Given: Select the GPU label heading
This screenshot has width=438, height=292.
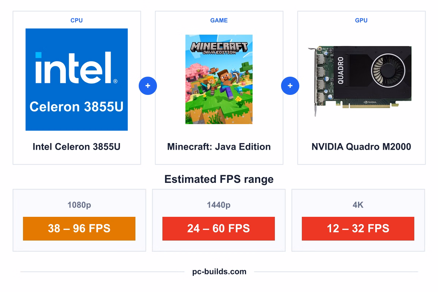Looking at the screenshot, I should click(361, 20).
